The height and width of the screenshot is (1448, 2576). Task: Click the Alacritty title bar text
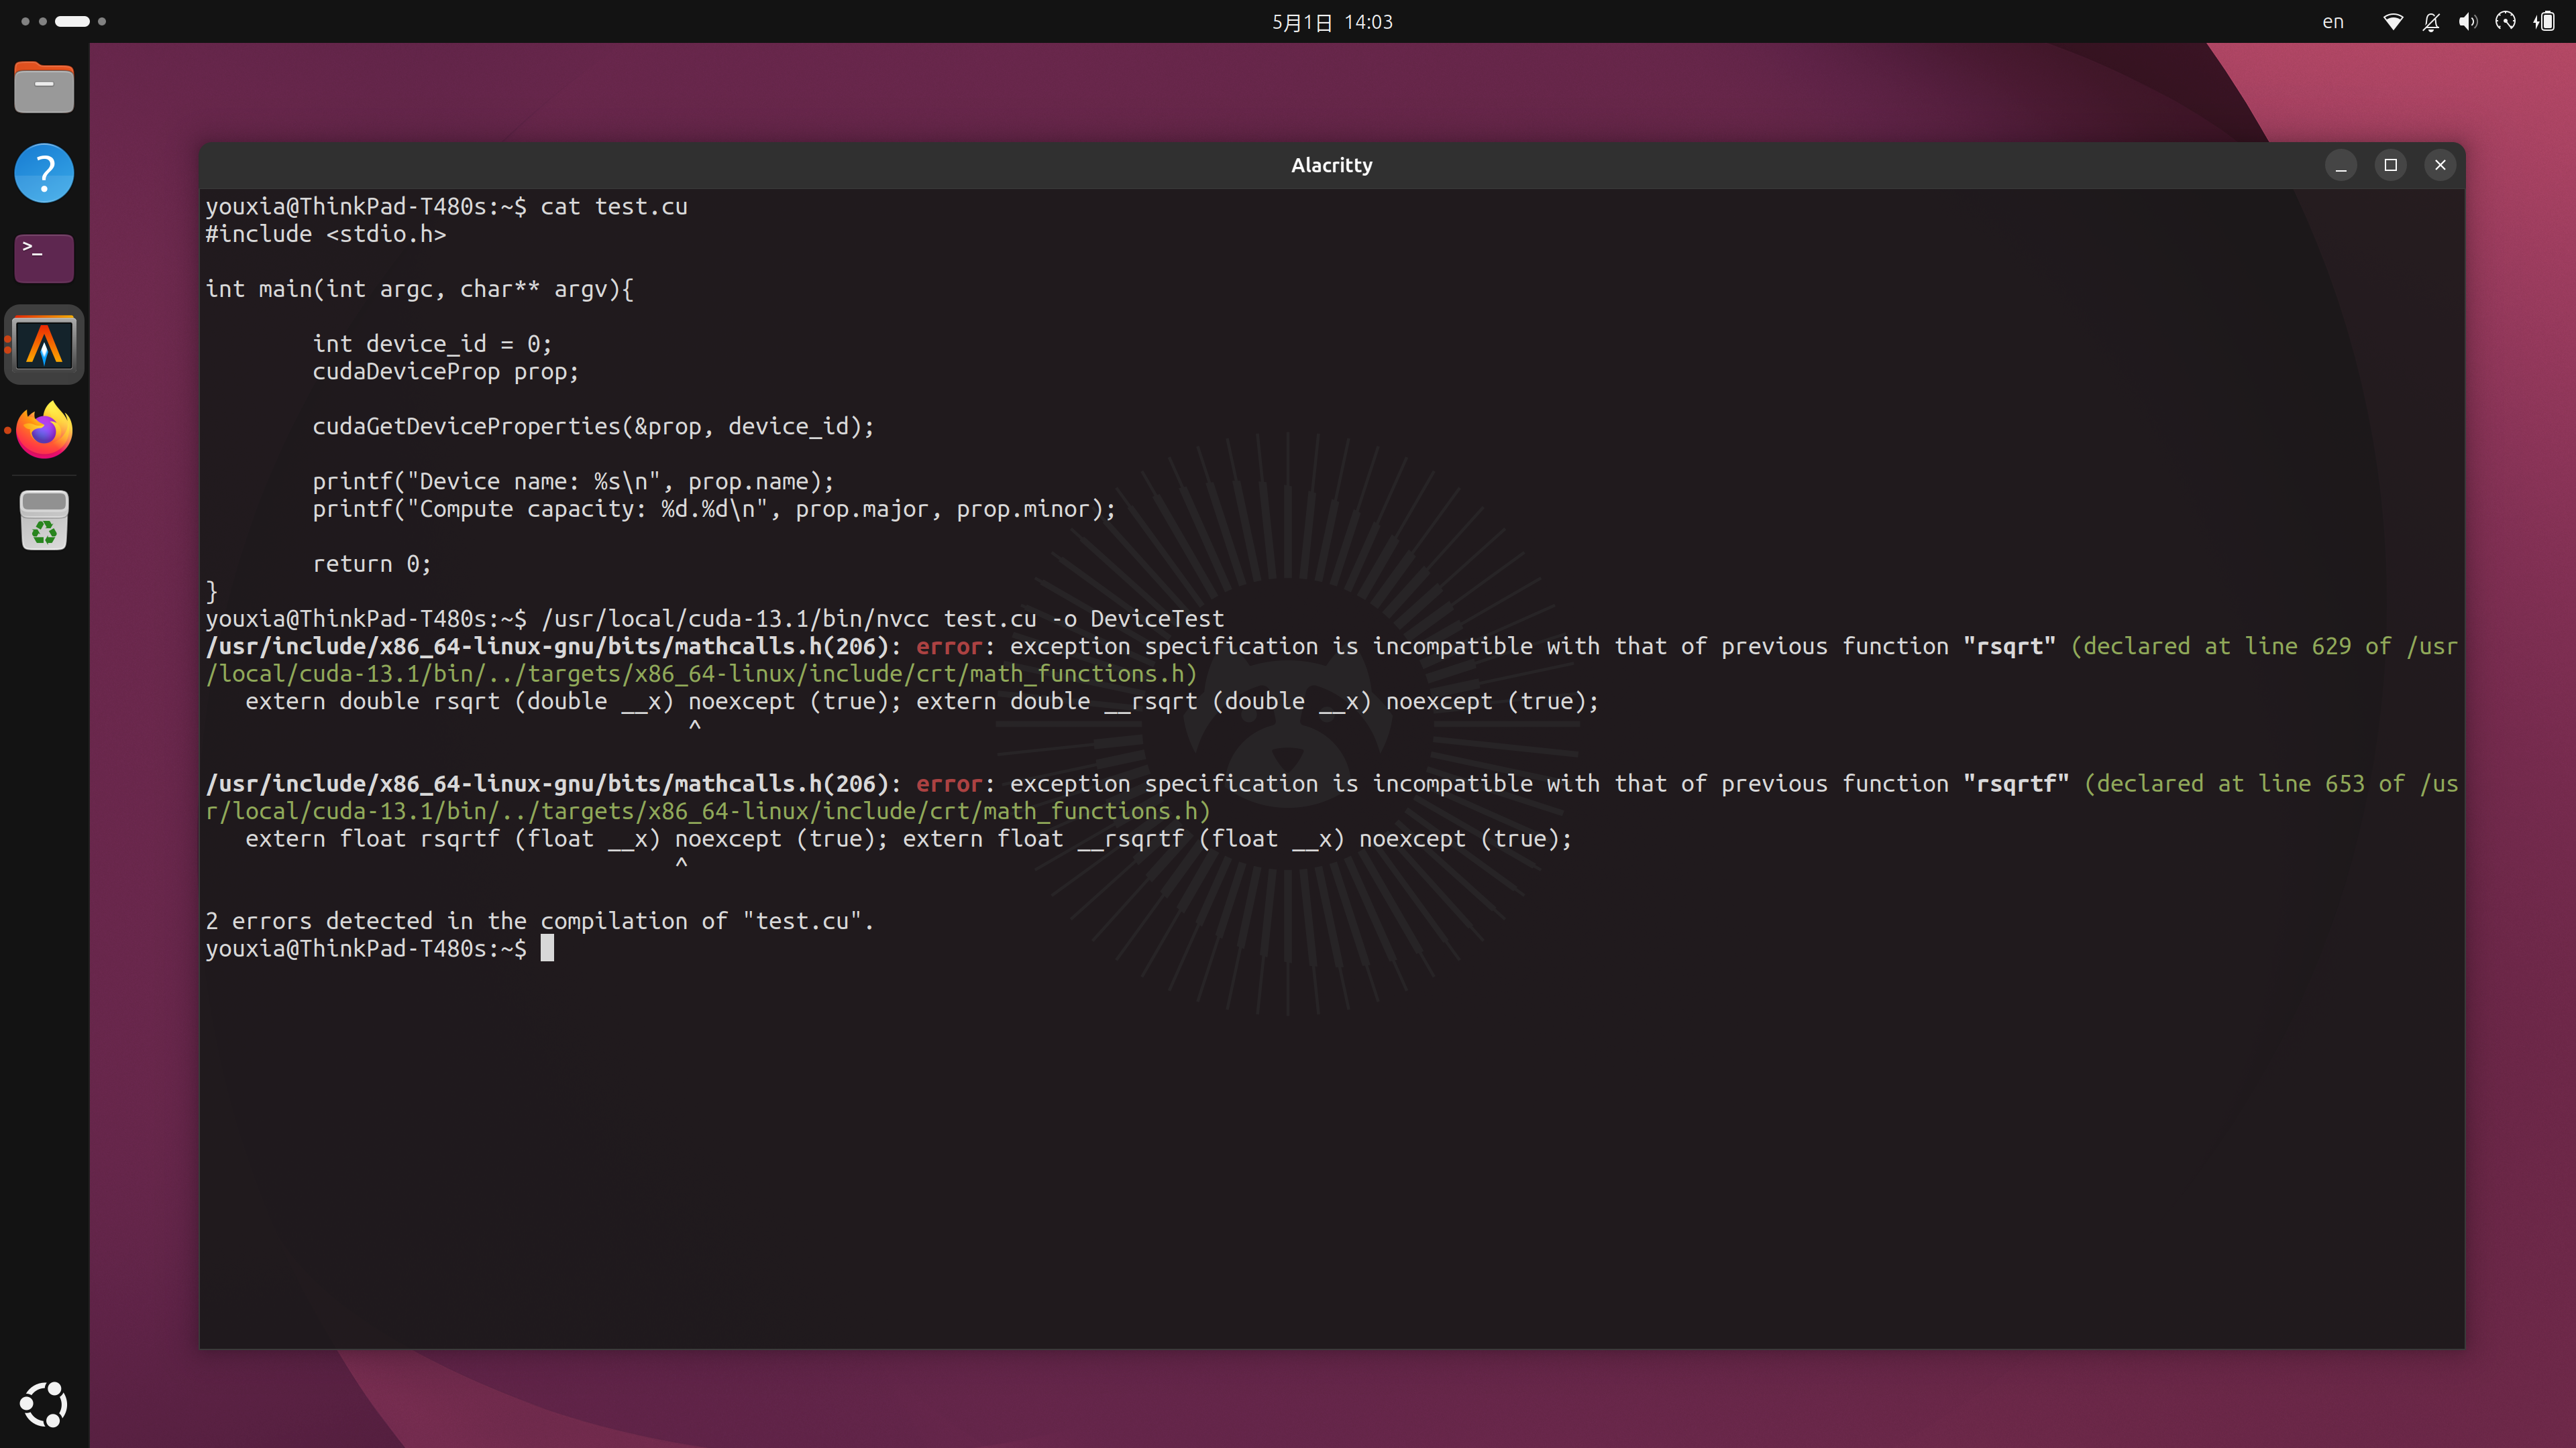(1331, 165)
